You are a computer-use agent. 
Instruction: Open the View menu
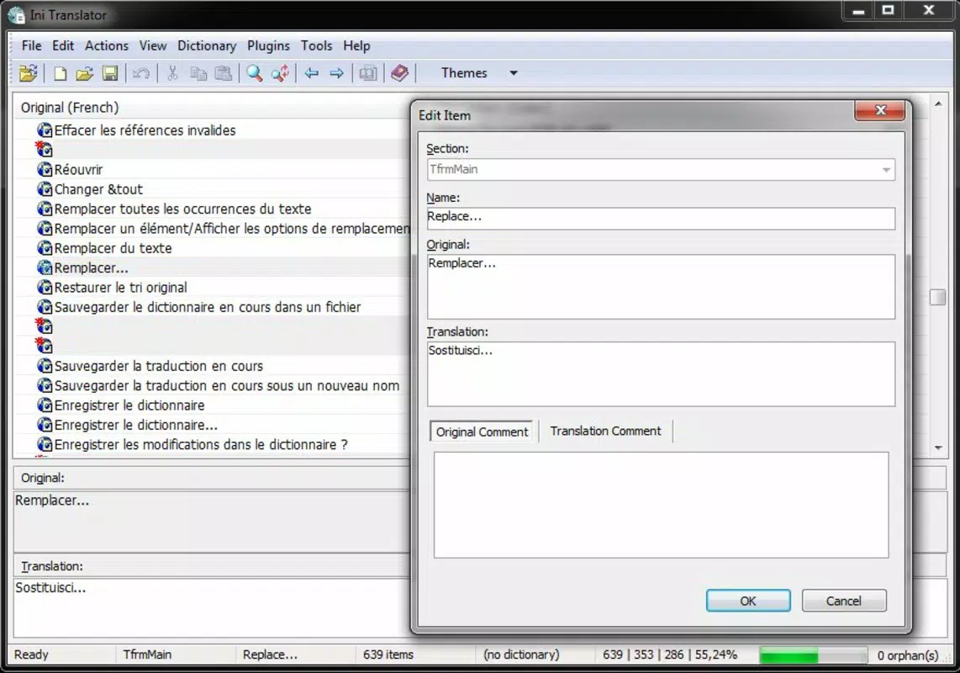point(152,45)
